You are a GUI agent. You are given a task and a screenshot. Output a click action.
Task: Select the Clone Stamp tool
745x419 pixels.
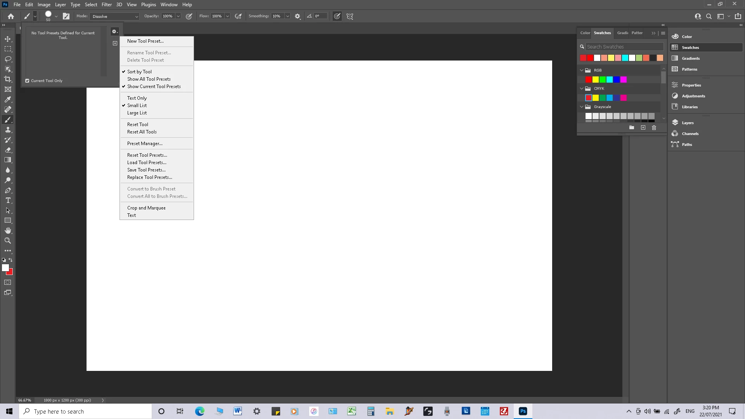[8, 130]
